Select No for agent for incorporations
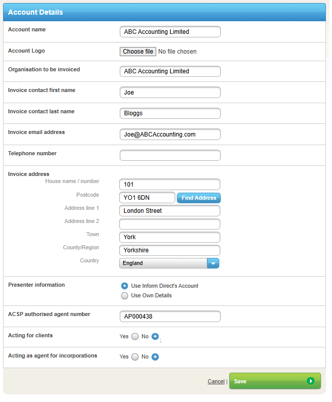 (155, 356)
